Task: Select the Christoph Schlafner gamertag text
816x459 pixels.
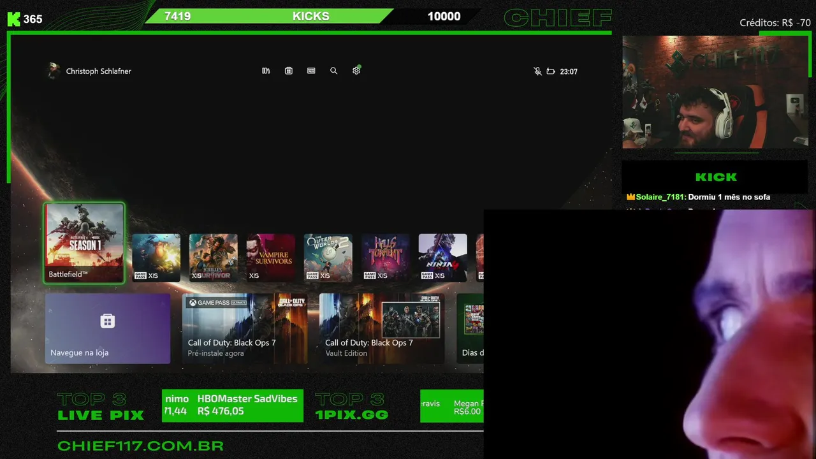Action: click(x=99, y=71)
